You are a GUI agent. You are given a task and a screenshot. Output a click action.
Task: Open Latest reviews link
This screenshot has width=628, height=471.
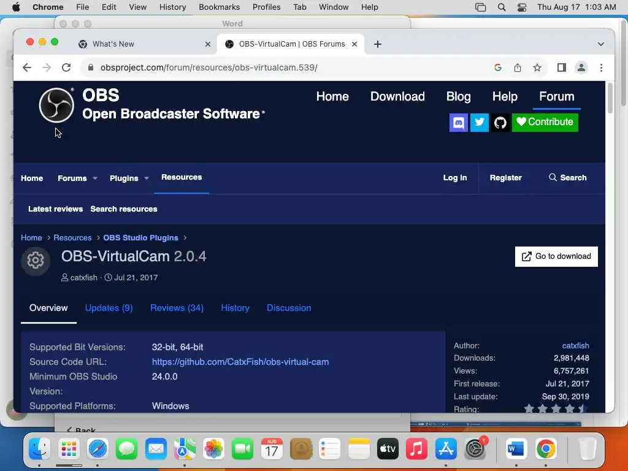55,209
